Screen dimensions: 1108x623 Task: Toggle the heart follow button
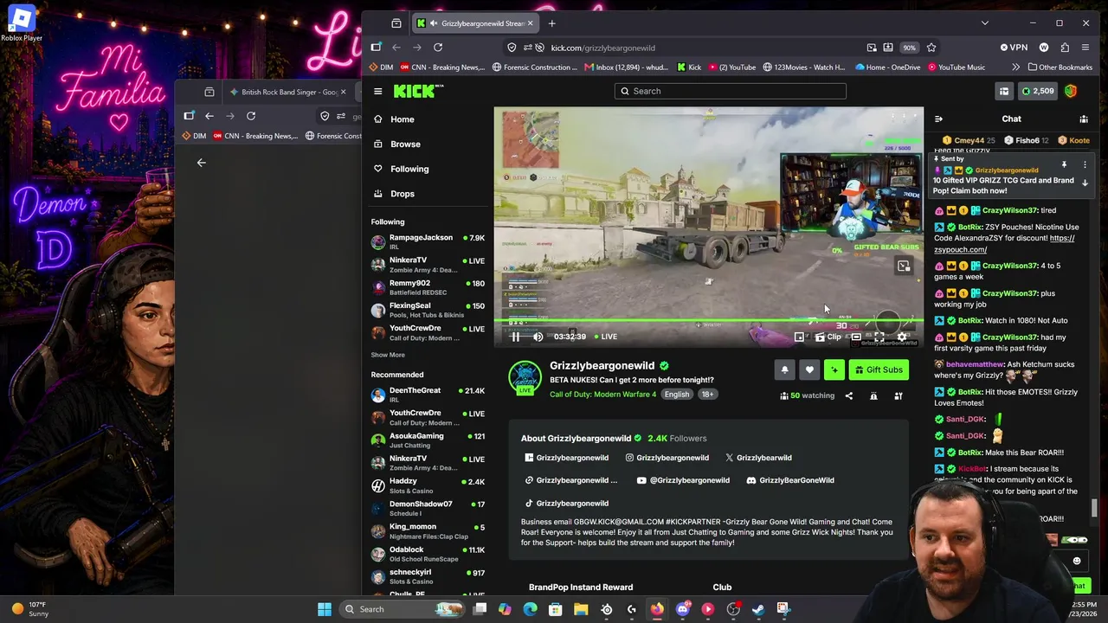(x=809, y=369)
